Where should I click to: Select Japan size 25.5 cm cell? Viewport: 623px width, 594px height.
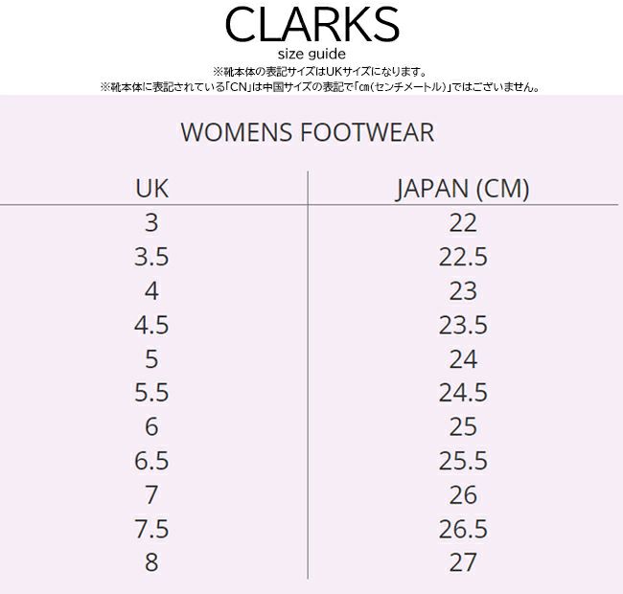pyautogui.click(x=463, y=461)
